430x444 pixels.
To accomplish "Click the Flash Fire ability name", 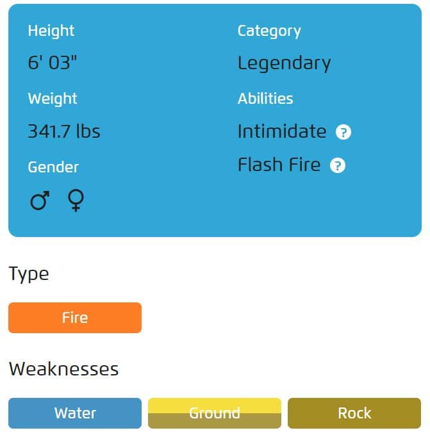I will pos(279,165).
